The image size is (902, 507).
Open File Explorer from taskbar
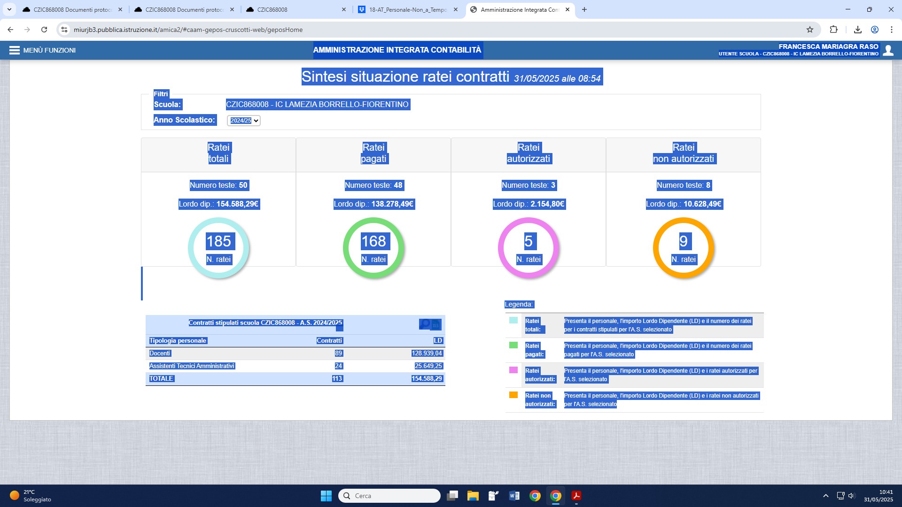(x=473, y=496)
